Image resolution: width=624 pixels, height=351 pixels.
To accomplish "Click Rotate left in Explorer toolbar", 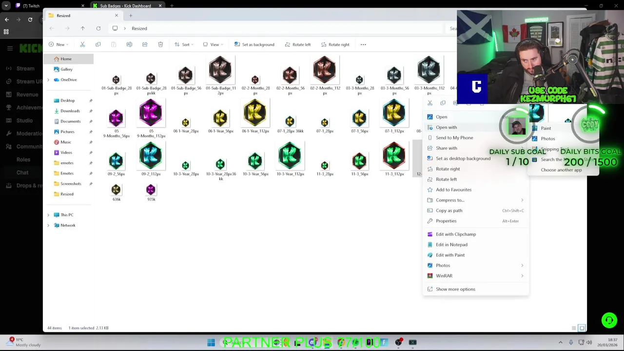I will click(297, 44).
